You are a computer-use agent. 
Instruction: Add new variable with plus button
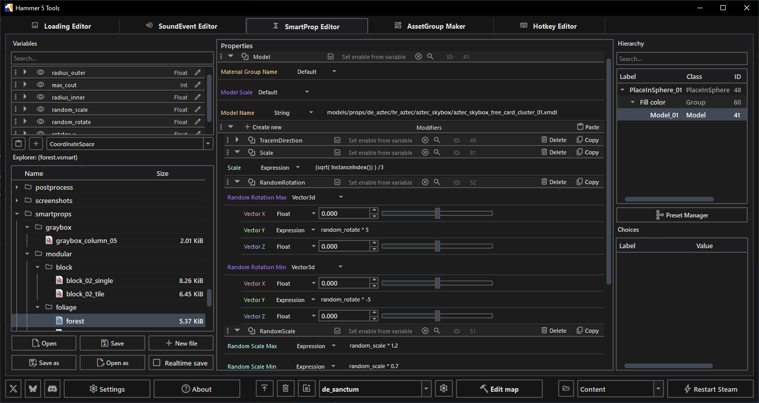tap(36, 144)
